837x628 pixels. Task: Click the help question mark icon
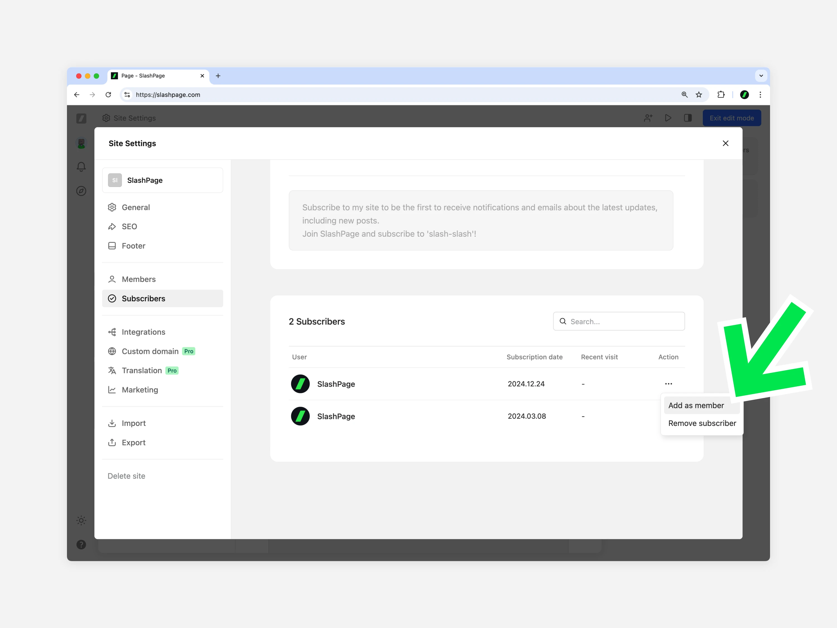click(81, 545)
